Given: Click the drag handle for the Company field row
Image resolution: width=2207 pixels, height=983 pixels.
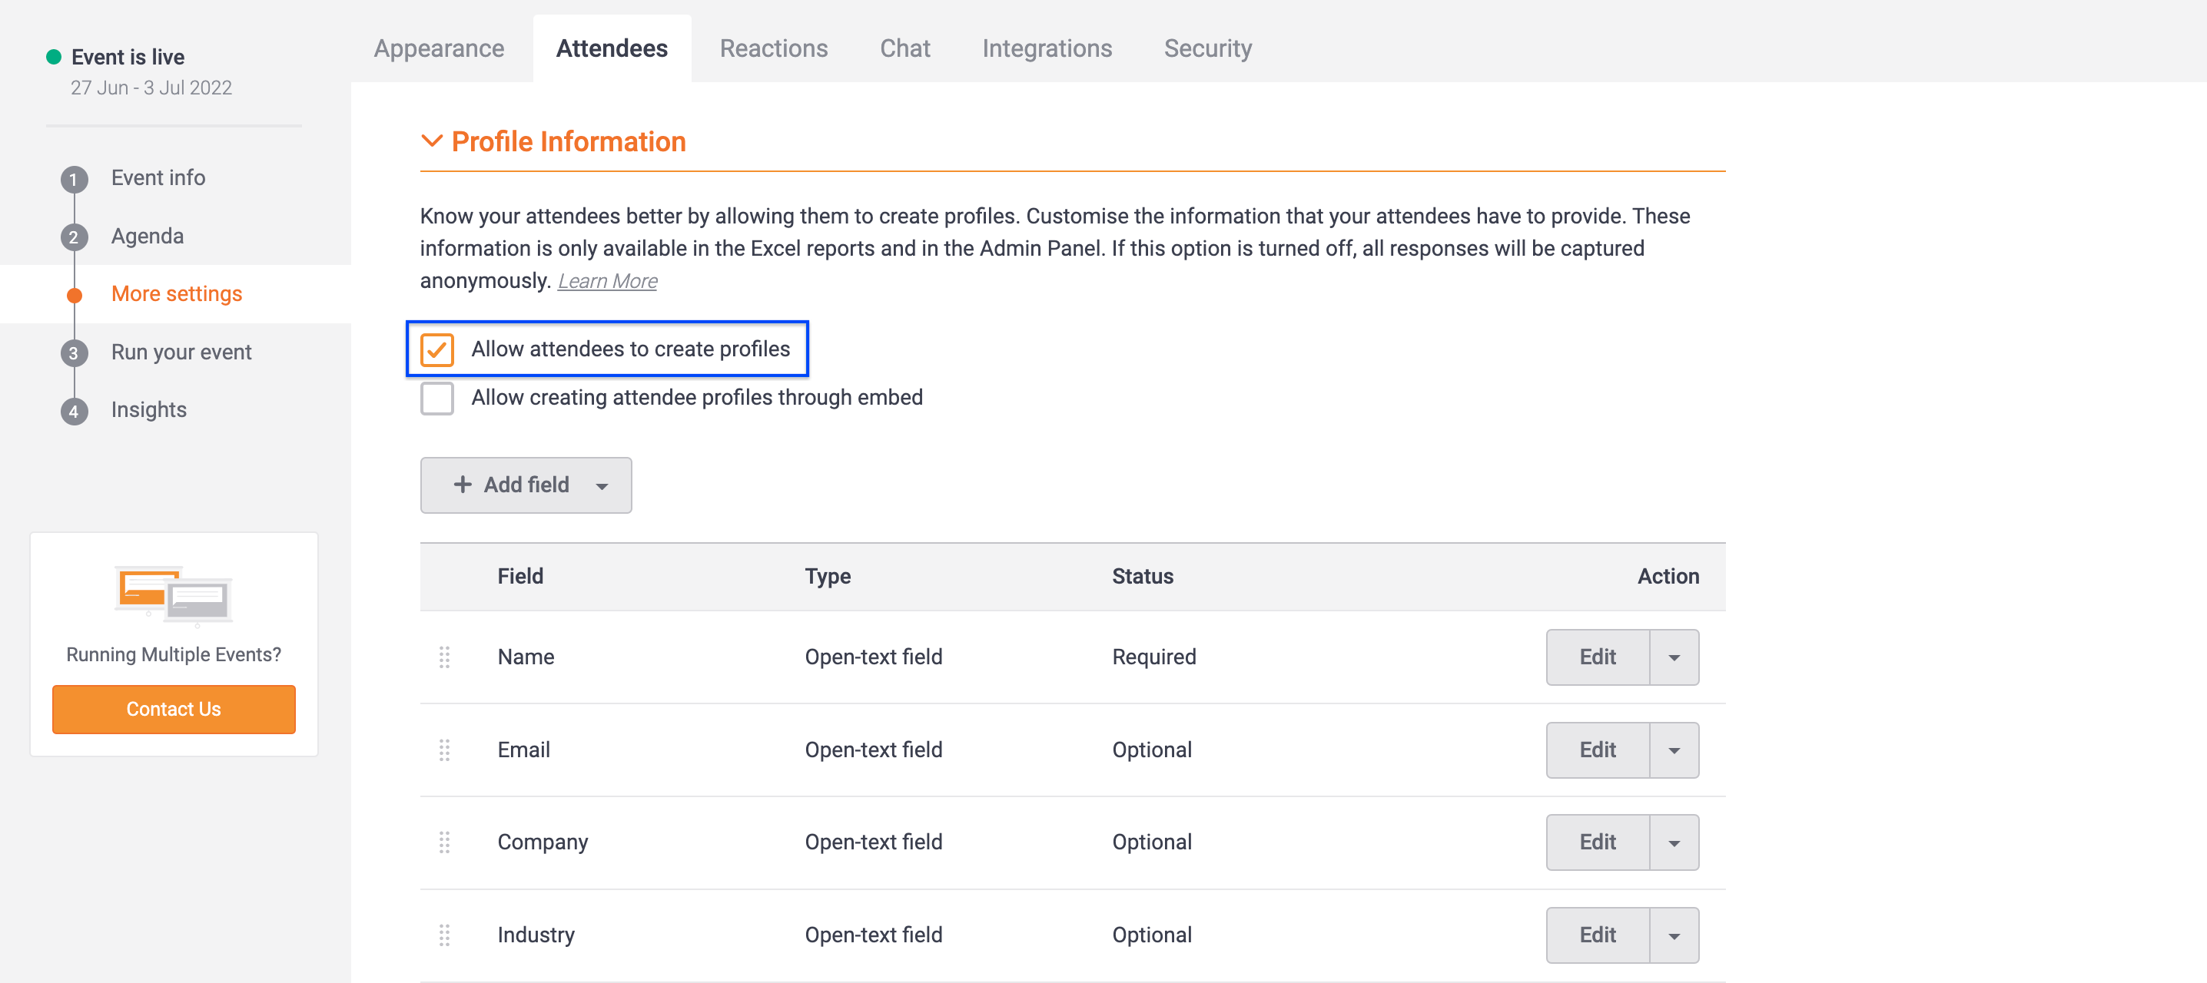Looking at the screenshot, I should [x=444, y=842].
